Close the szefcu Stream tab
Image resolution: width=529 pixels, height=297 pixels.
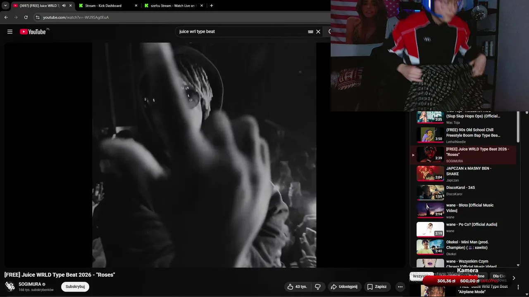coord(202,6)
